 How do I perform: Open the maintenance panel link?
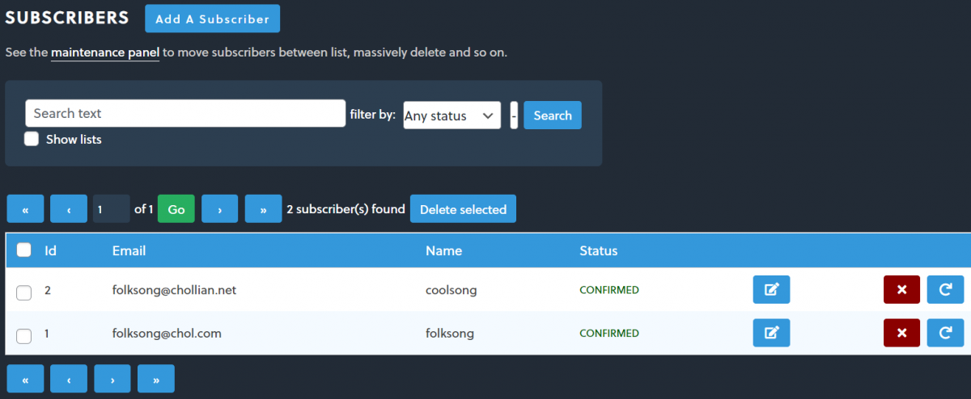[x=104, y=52]
